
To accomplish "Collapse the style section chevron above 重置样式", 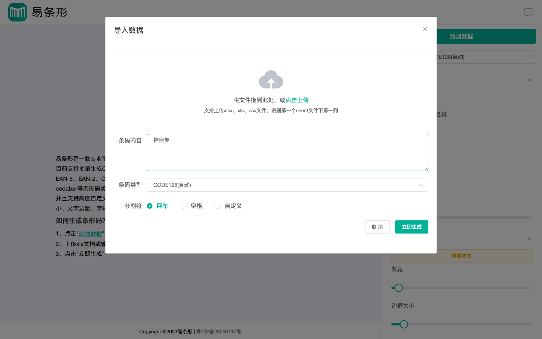I will [530, 239].
